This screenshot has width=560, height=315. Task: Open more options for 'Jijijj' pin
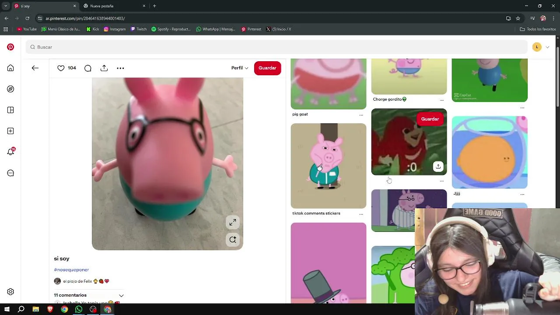point(522,194)
